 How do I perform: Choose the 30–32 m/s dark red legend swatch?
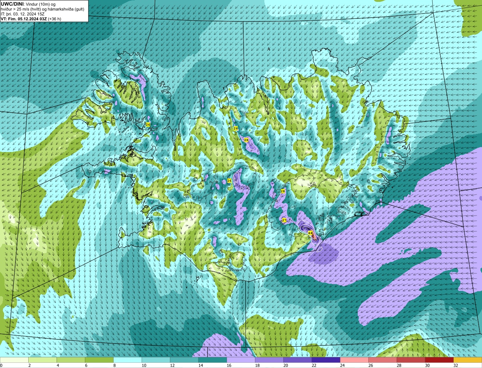439,360
